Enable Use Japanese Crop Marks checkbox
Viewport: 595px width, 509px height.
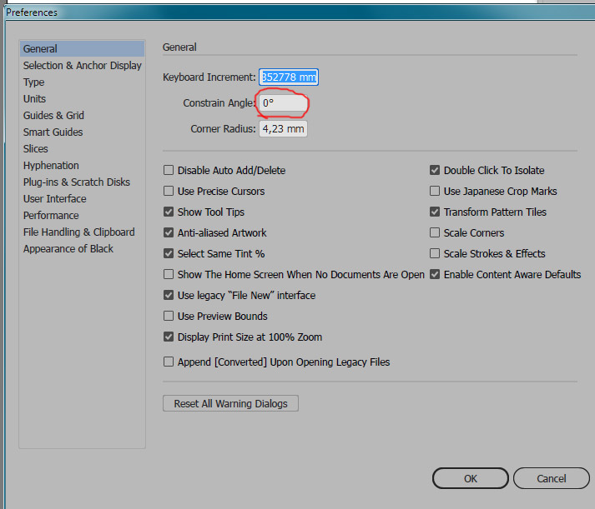coord(435,191)
